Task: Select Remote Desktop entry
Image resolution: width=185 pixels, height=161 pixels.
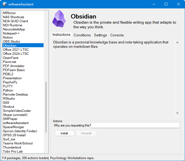Action: point(23,94)
